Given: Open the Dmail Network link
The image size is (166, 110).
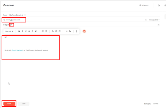Looking at the screenshot, I should [x=18, y=50].
